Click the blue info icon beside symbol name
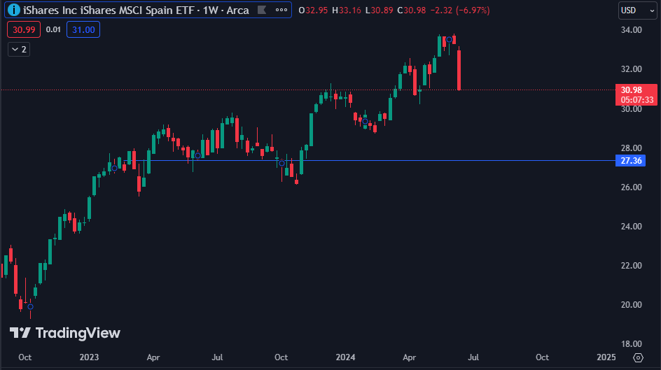661x370 pixels. coord(13,10)
